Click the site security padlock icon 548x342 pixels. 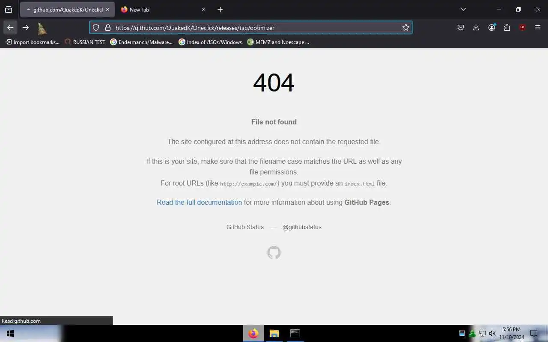pos(108,27)
